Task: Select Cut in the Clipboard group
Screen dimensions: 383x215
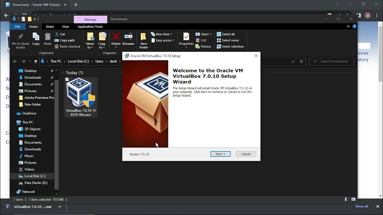Action: tap(60, 34)
